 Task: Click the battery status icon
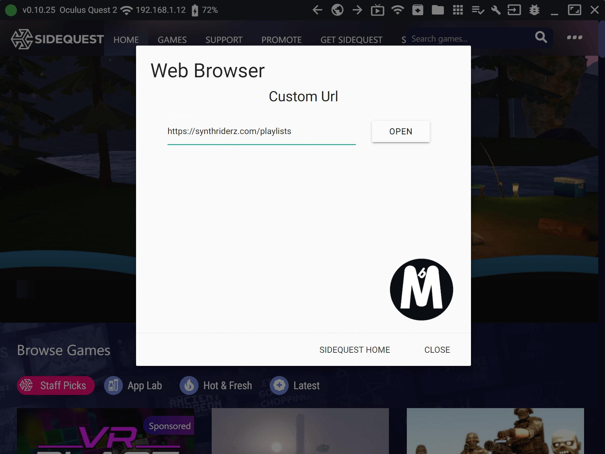(x=195, y=10)
